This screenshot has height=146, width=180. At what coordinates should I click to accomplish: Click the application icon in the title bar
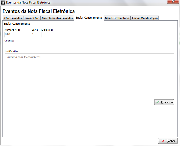3,3
